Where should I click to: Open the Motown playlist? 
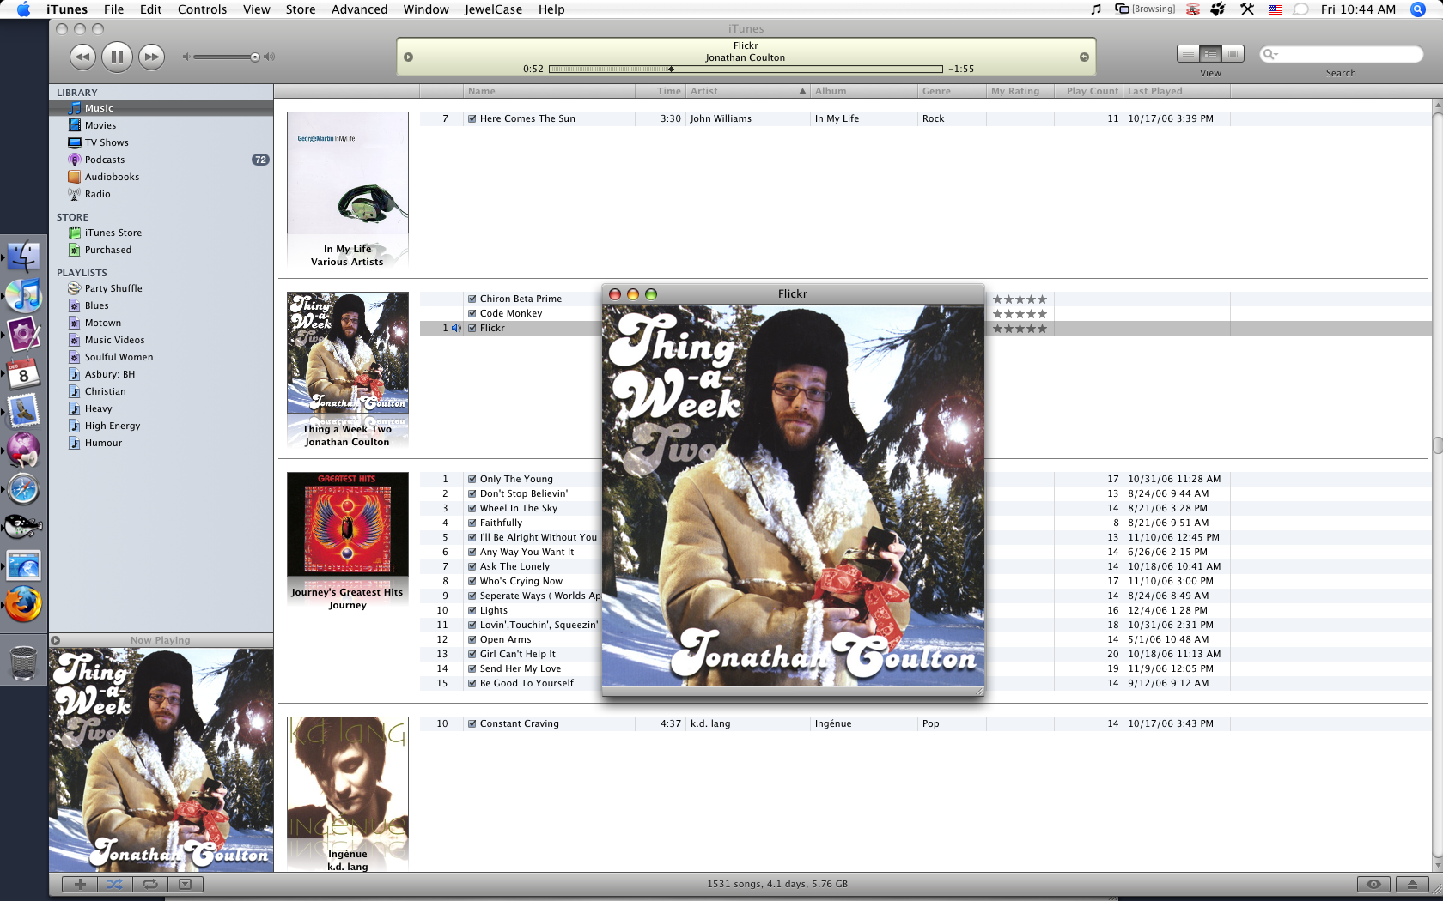click(161, 323)
